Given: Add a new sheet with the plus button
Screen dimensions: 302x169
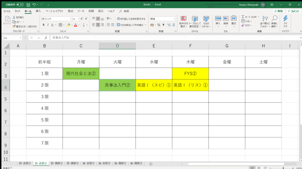Looking at the screenshot, I should (151, 164).
